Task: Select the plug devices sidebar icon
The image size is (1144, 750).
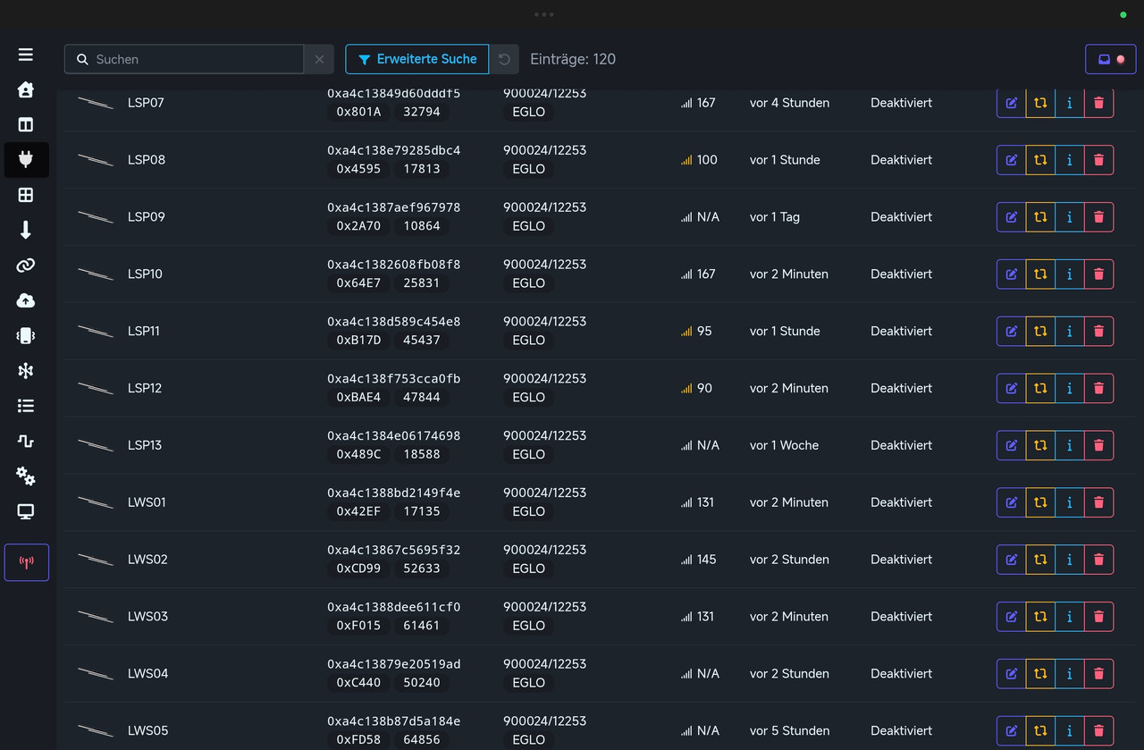Action: pos(26,159)
